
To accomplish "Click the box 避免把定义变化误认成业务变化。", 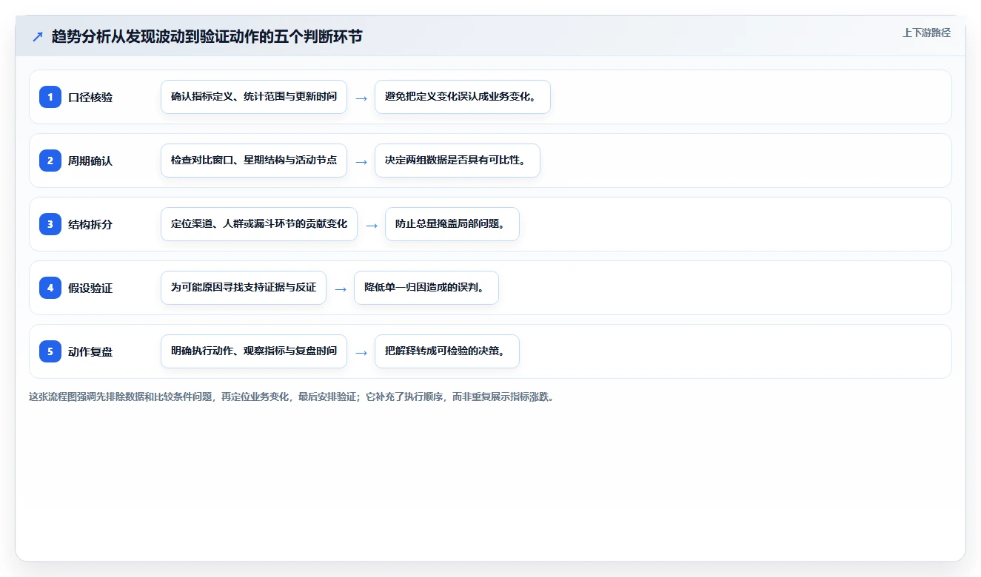I will tap(463, 97).
